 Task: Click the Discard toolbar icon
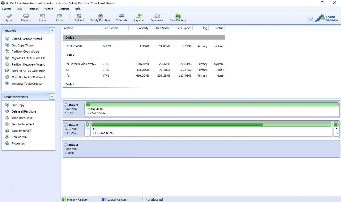click(x=26, y=16)
